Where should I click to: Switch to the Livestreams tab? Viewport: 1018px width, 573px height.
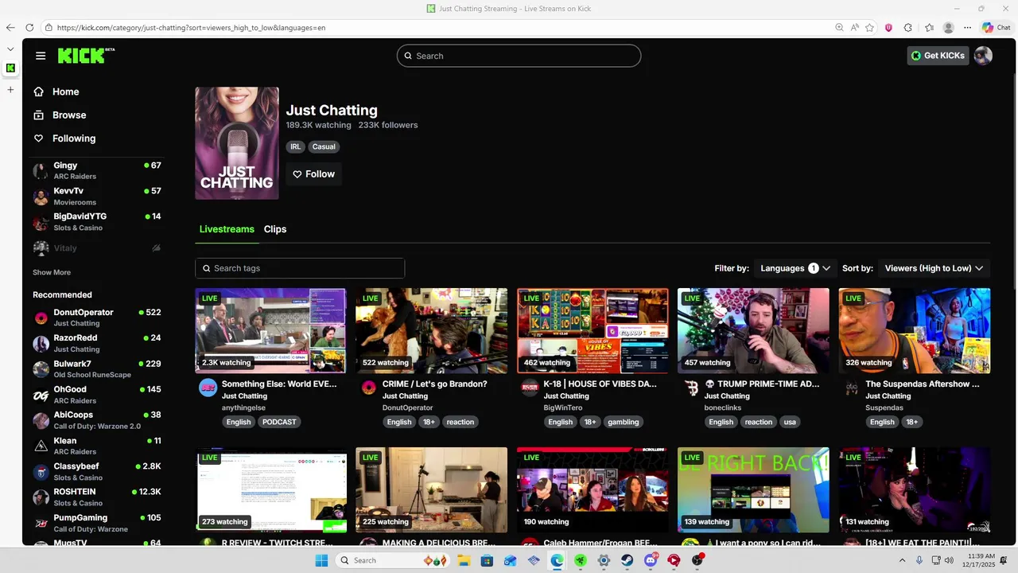[227, 229]
